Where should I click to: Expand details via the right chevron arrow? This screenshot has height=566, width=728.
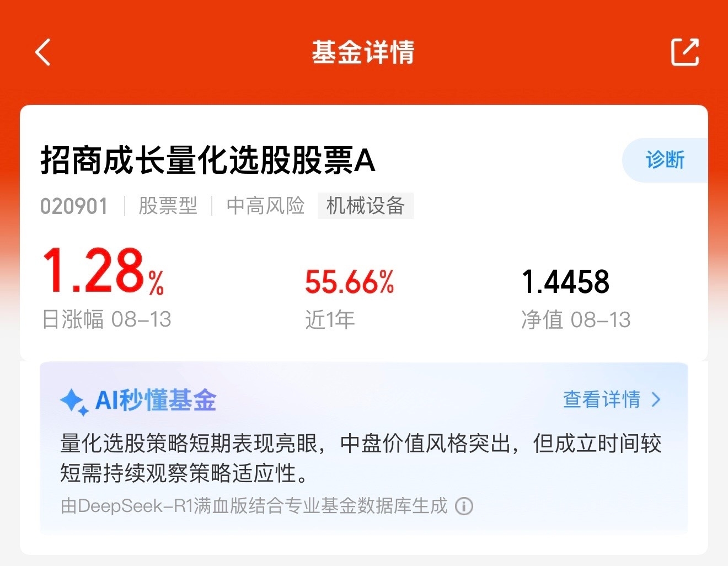click(x=656, y=399)
